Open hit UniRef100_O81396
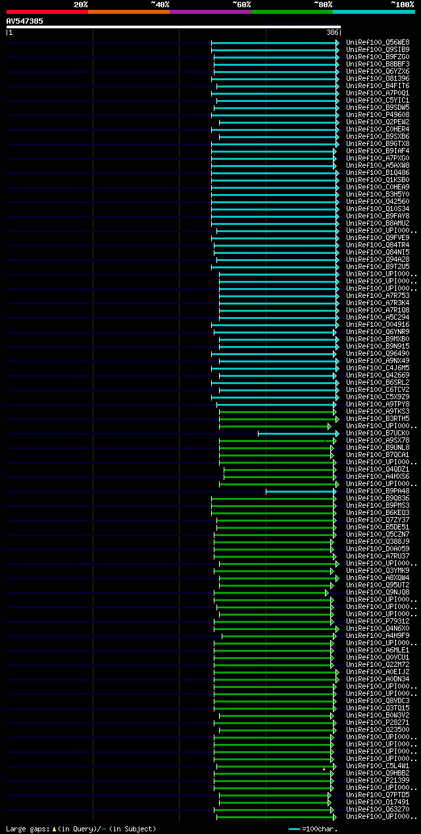Screen dimensions: 421x834 tap(378, 78)
